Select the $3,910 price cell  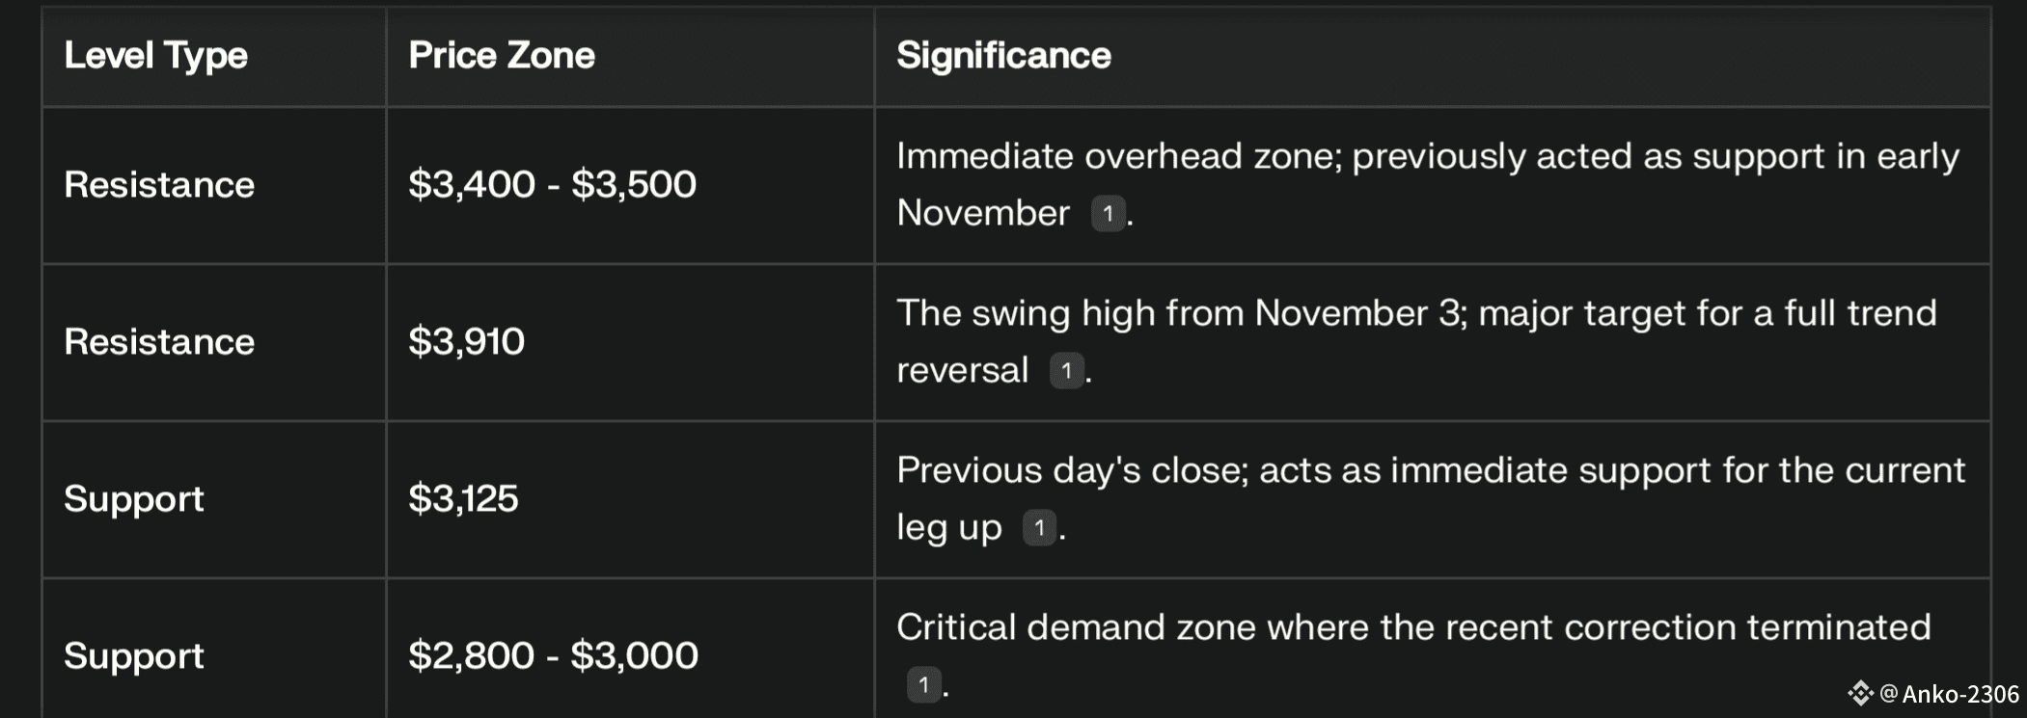click(466, 341)
